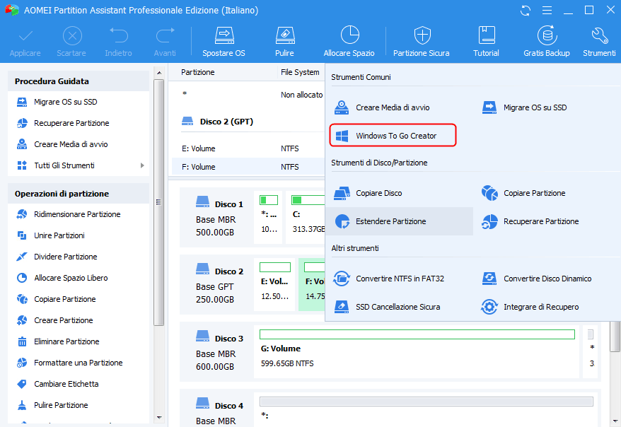Click the File System column header
This screenshot has width=621, height=427.
pos(300,72)
